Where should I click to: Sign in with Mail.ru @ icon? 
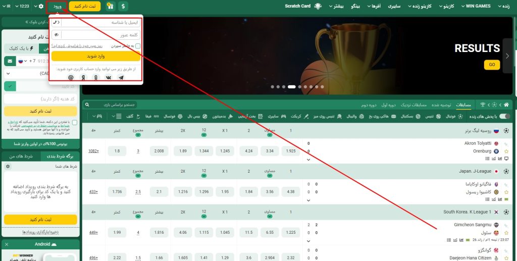[x=71, y=78]
